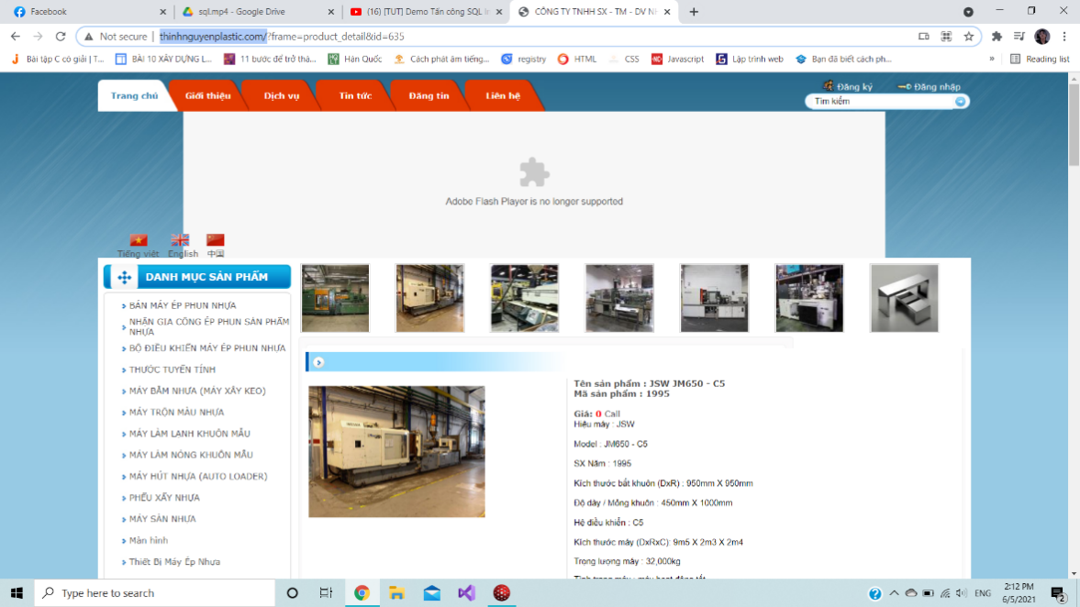Open the MÁY HÚT NHỰA (AUTO LOADER) category
Image resolution: width=1080 pixels, height=607 pixels.
tap(198, 476)
